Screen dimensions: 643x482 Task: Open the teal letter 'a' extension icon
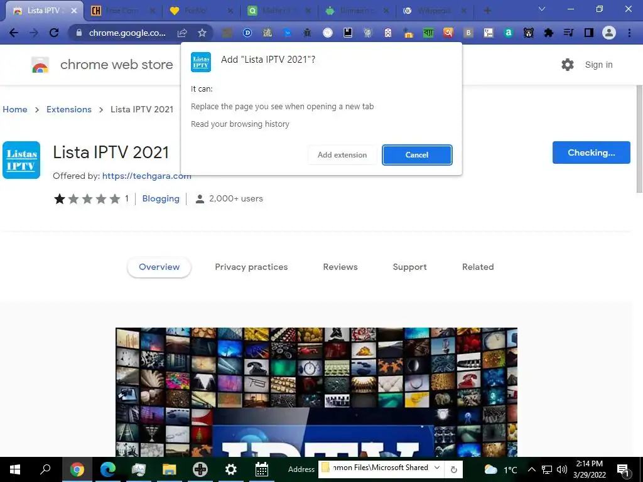coord(509,33)
